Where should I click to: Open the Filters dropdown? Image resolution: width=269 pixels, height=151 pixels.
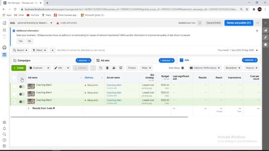pos(39,50)
